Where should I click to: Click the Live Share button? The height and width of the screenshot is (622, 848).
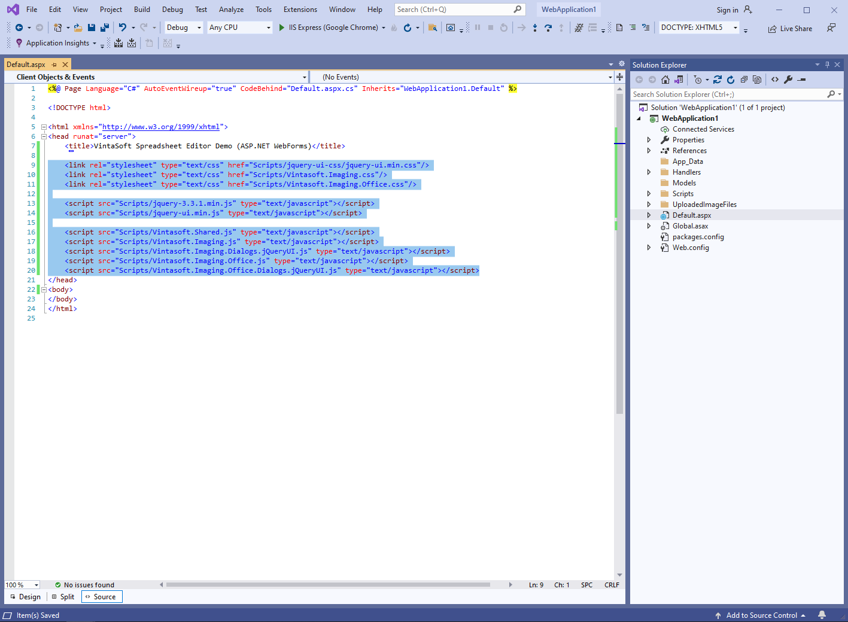click(x=790, y=29)
